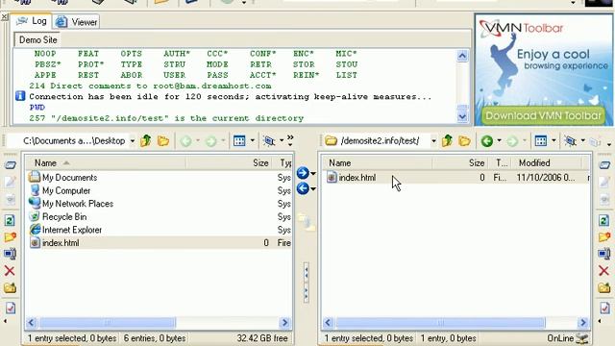Click the starred new-folder icon in remote sidebar
Viewport: 615px width, 346px height.
(x=604, y=237)
